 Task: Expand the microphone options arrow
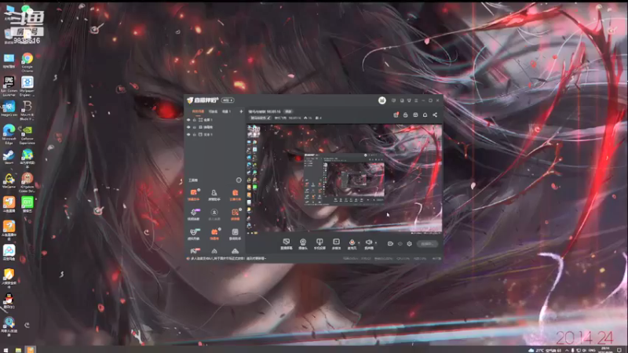tap(359, 242)
